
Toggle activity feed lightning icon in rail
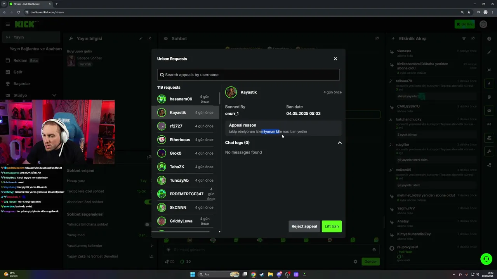click(x=489, y=84)
